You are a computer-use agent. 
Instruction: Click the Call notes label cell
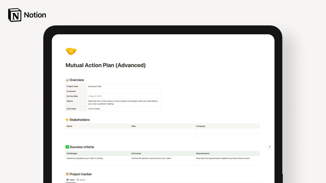pos(76,109)
